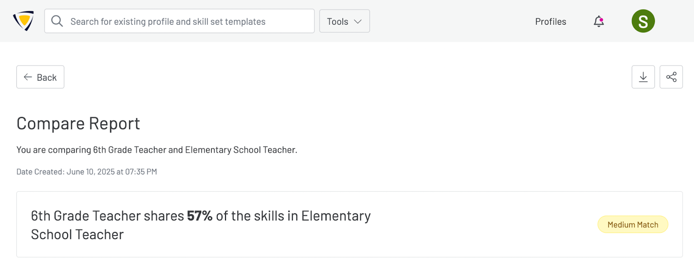Viewport: 694px width, 267px height.
Task: Open the green S user avatar menu
Action: pyautogui.click(x=643, y=21)
